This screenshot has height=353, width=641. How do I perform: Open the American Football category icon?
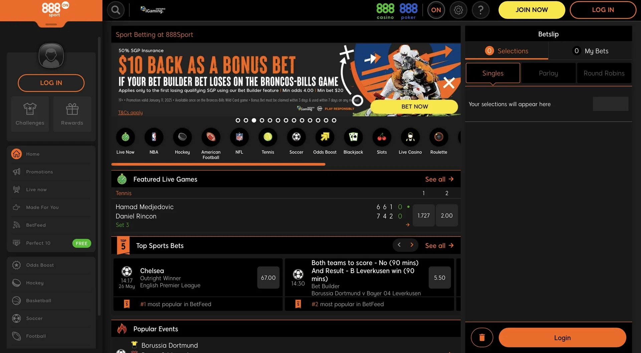(211, 137)
